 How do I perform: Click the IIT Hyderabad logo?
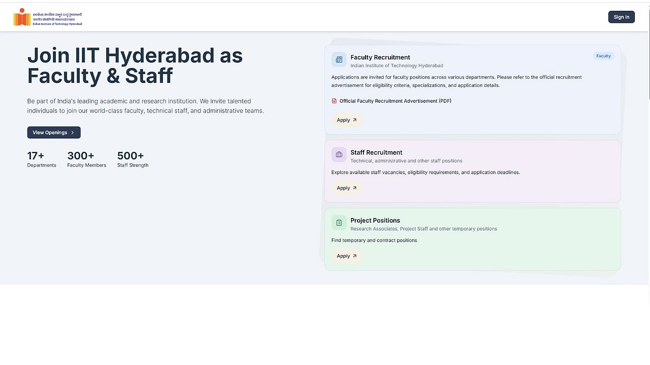tap(48, 17)
